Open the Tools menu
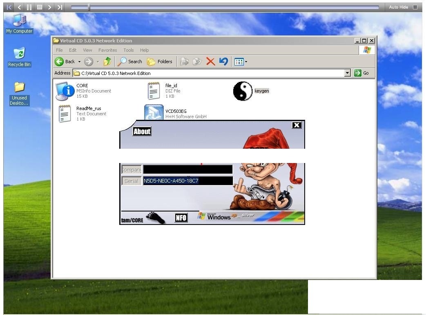The width and height of the screenshot is (426, 315). click(x=129, y=50)
